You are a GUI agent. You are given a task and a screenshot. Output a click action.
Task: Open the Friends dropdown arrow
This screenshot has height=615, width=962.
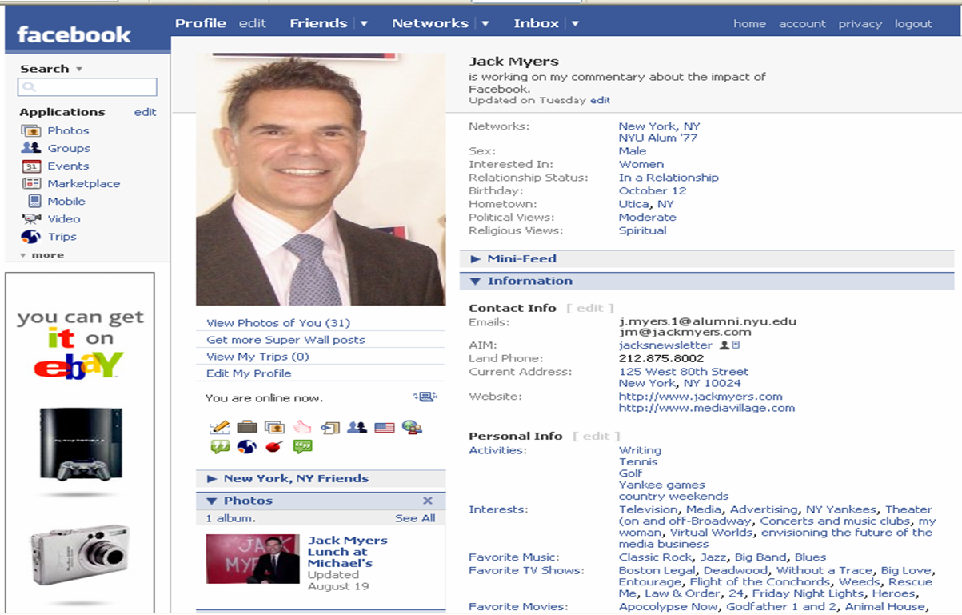coord(364,23)
